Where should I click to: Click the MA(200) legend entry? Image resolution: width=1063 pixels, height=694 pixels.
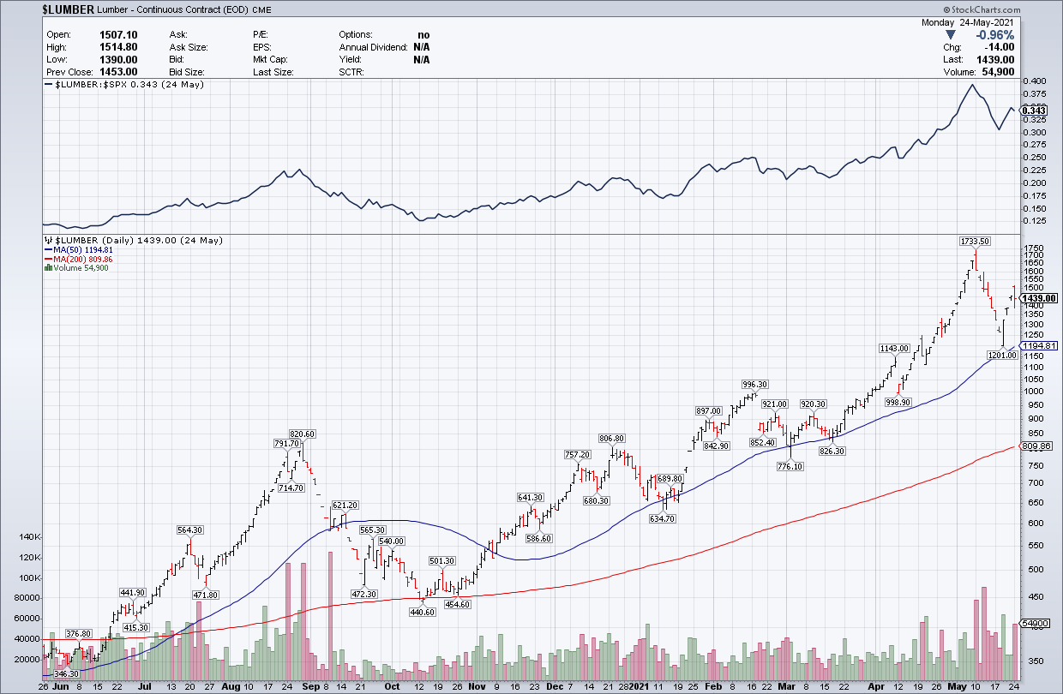point(78,259)
